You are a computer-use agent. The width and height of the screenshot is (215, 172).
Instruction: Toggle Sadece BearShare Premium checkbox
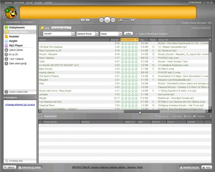click(136, 34)
